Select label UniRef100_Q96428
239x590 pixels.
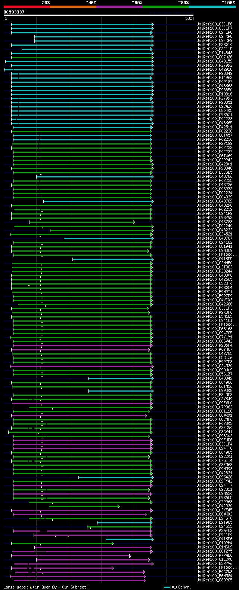click(214, 477)
